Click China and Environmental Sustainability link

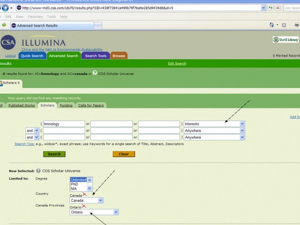coord(62,49)
